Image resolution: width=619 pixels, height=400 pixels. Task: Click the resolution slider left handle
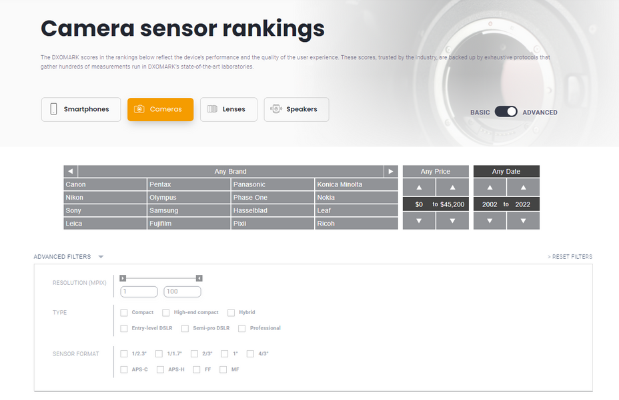[x=123, y=278]
